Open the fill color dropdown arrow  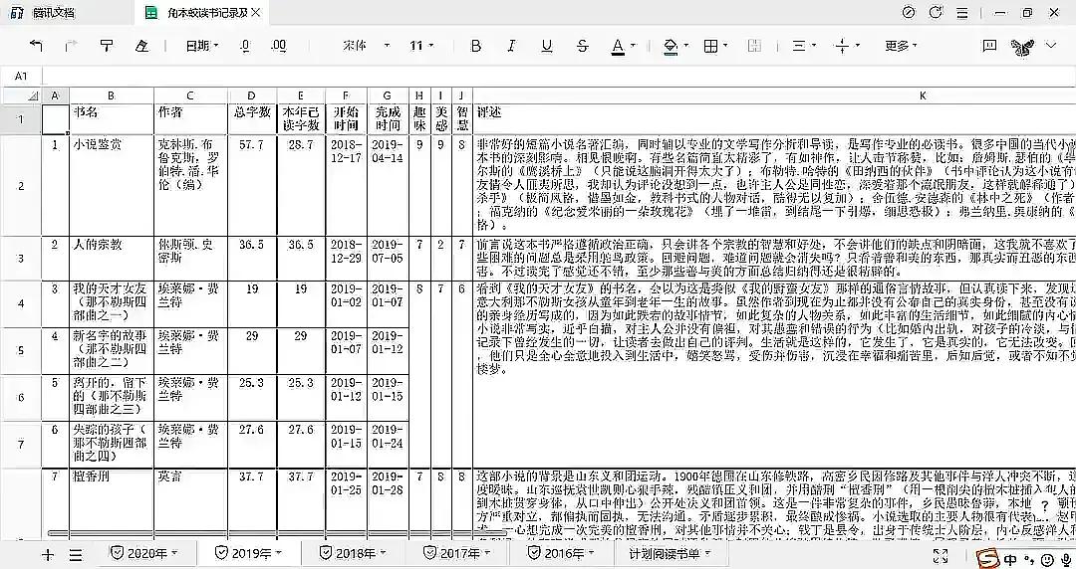pos(686,46)
